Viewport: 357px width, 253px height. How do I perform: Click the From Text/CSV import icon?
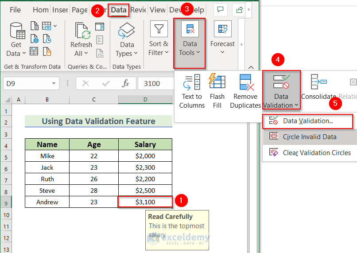35,26
